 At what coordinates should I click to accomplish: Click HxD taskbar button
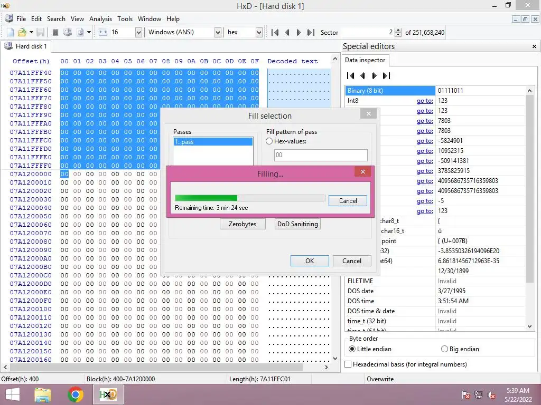pos(108,394)
